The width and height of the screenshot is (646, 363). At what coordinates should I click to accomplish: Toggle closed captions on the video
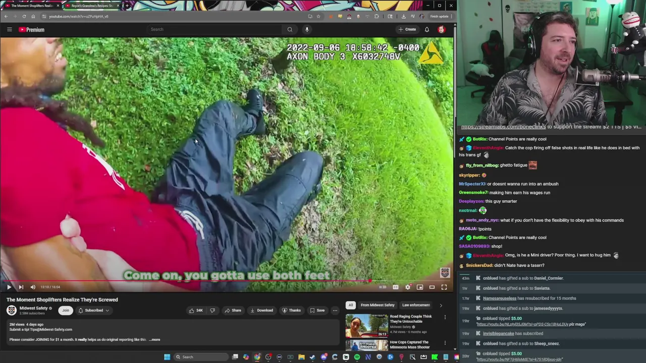coord(396,287)
